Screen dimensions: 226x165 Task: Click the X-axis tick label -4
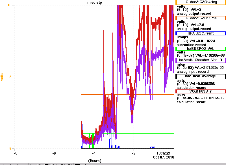[x=94, y=153]
